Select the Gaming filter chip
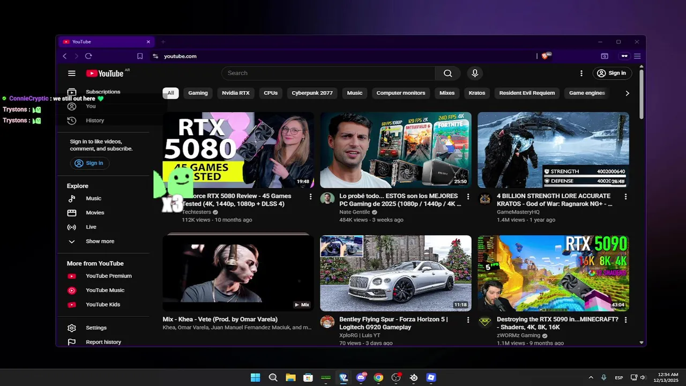Screen dimensions: 686x386 coord(198,93)
